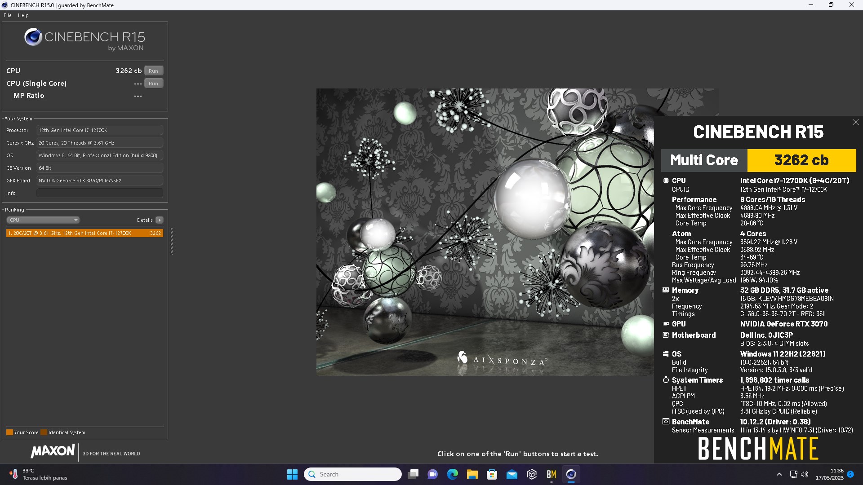This screenshot has width=863, height=485.
Task: Open the notification center badge
Action: [x=850, y=474]
